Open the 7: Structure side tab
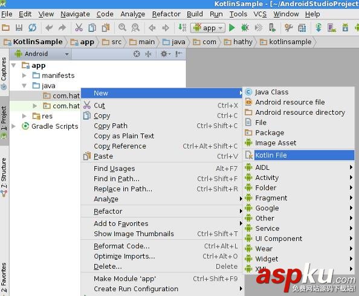This screenshot has height=296, width=359. (x=4, y=177)
